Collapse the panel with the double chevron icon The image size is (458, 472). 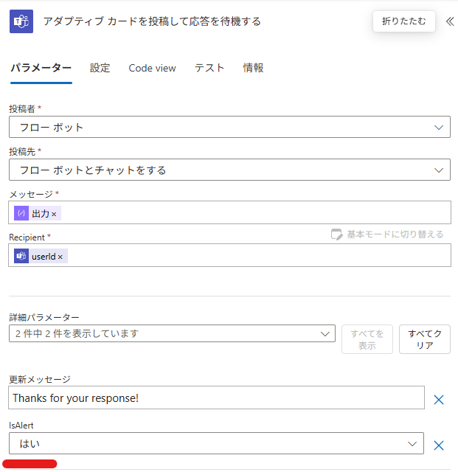450,21
